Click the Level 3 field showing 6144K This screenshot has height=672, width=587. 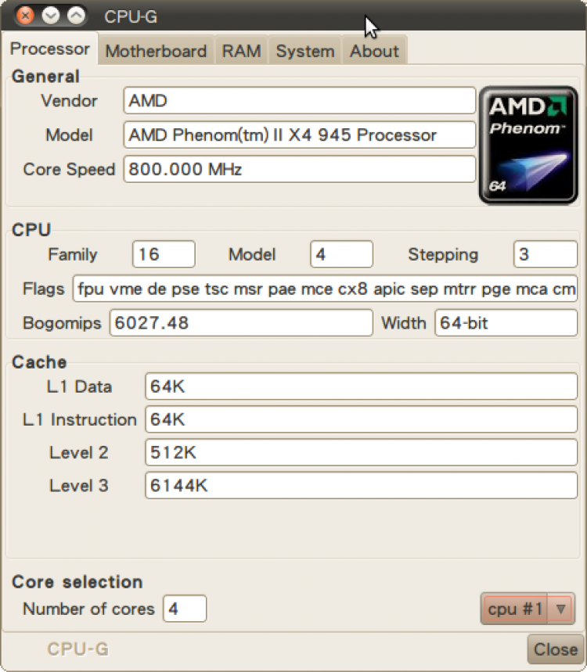361,485
